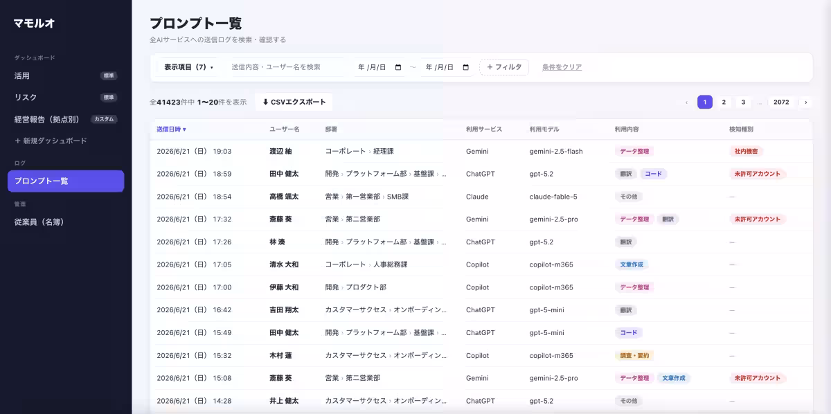831x414 pixels.
Task: Create a new dashboard via 新規ダッシュボード
Action: pos(51,141)
